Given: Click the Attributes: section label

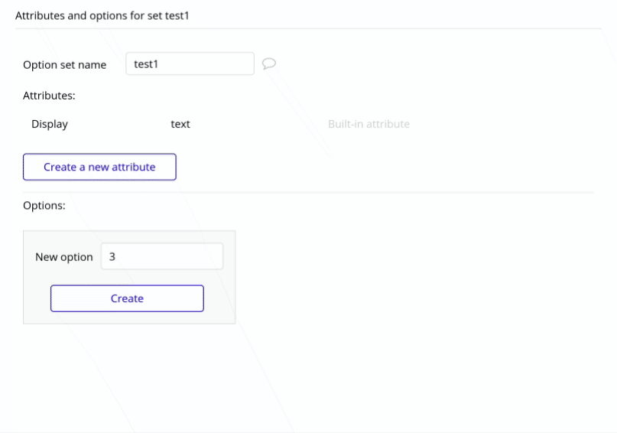Looking at the screenshot, I should 49,96.
